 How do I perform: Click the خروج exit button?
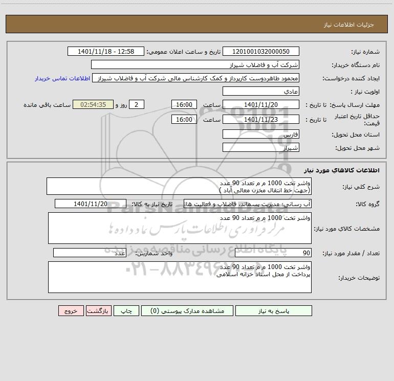coord(71,311)
